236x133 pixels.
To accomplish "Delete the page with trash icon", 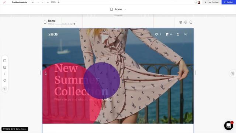I will (181, 22).
